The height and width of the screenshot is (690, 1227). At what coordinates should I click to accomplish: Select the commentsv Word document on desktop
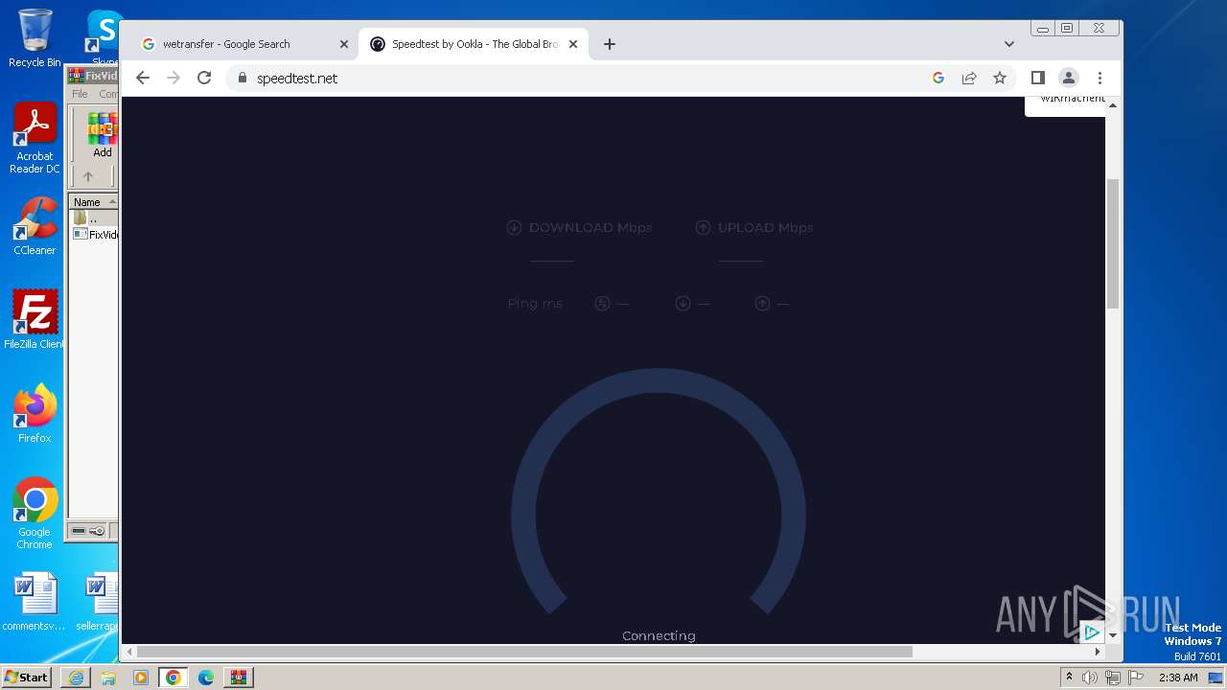(x=35, y=603)
